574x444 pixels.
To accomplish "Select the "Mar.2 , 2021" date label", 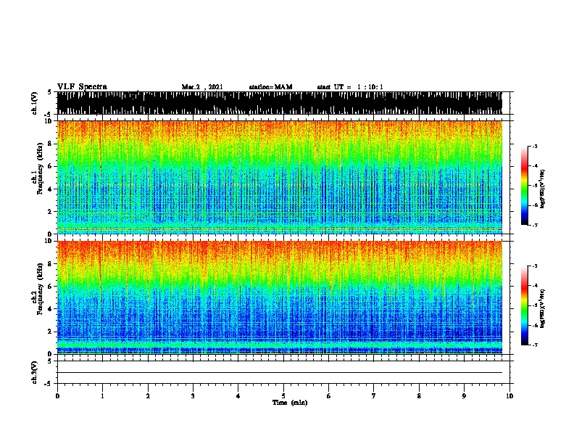I will pyautogui.click(x=202, y=87).
